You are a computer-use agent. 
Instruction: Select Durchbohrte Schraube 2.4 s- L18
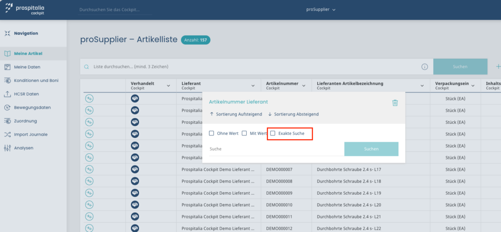[349, 182]
